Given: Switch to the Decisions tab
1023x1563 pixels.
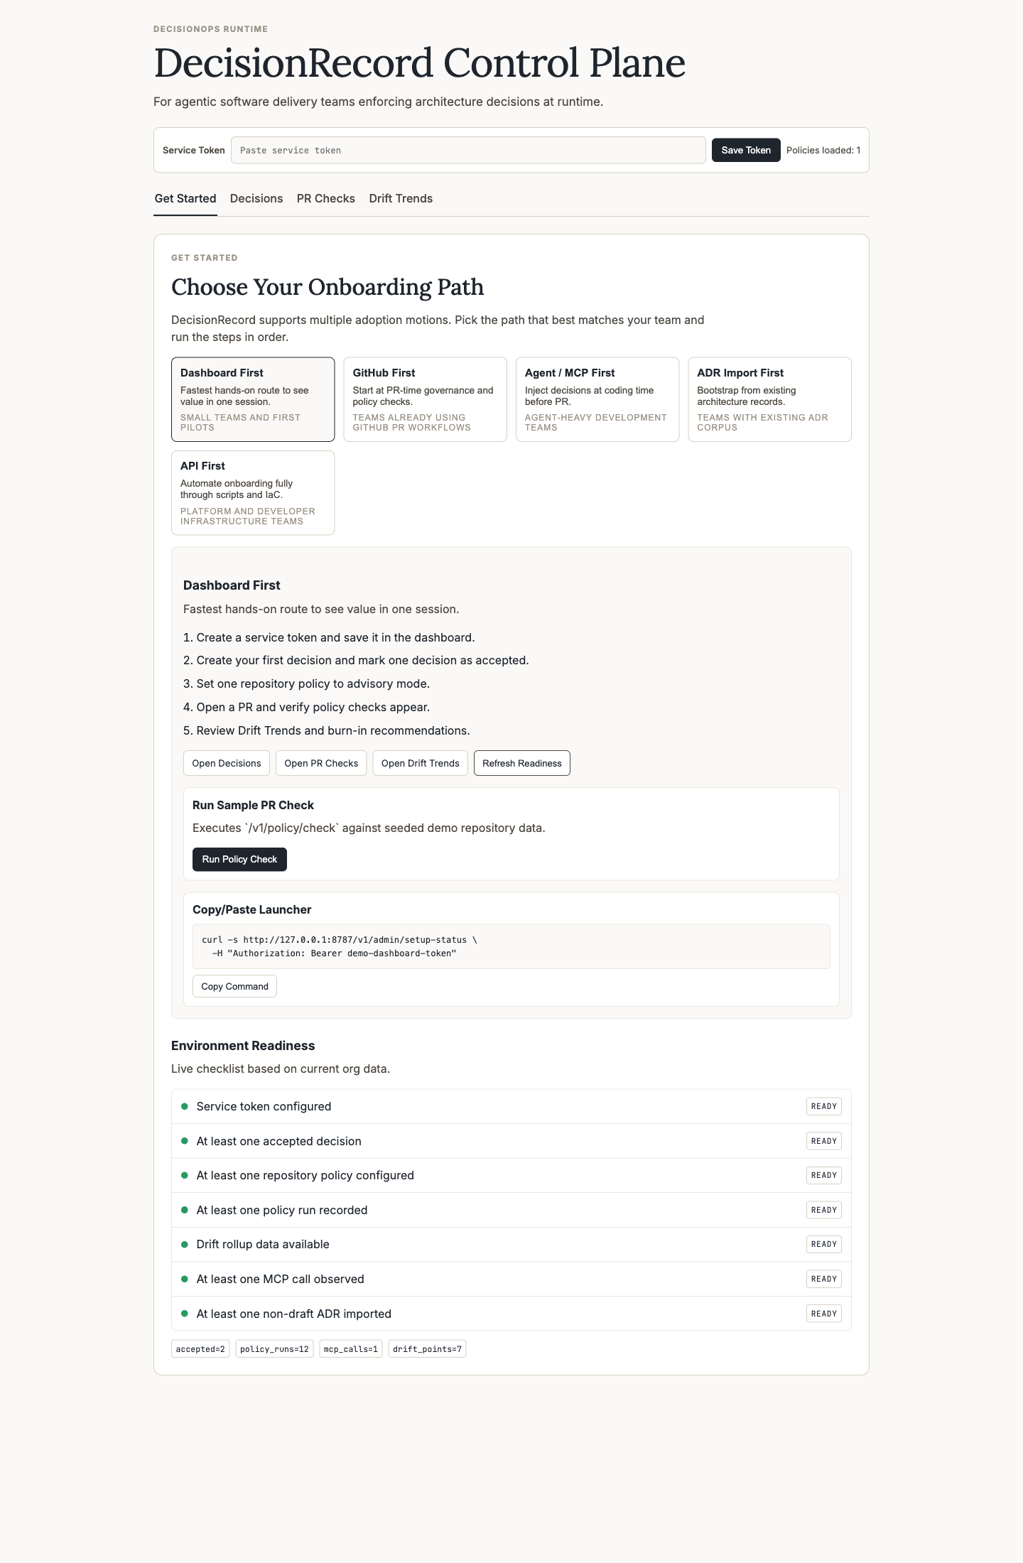Looking at the screenshot, I should click(x=256, y=198).
